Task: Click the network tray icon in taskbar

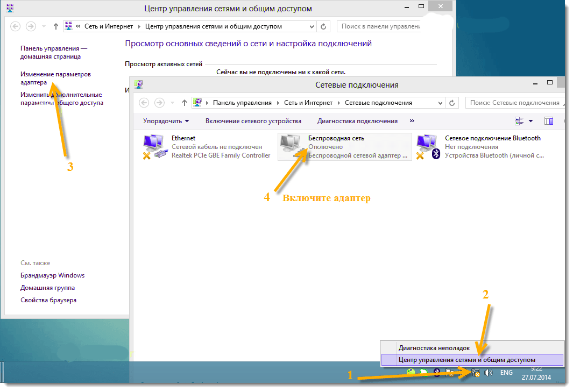Action: [x=476, y=372]
